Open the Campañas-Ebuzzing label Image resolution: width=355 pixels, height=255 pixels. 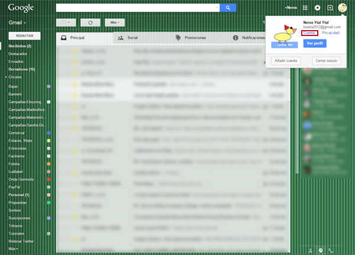25,102
